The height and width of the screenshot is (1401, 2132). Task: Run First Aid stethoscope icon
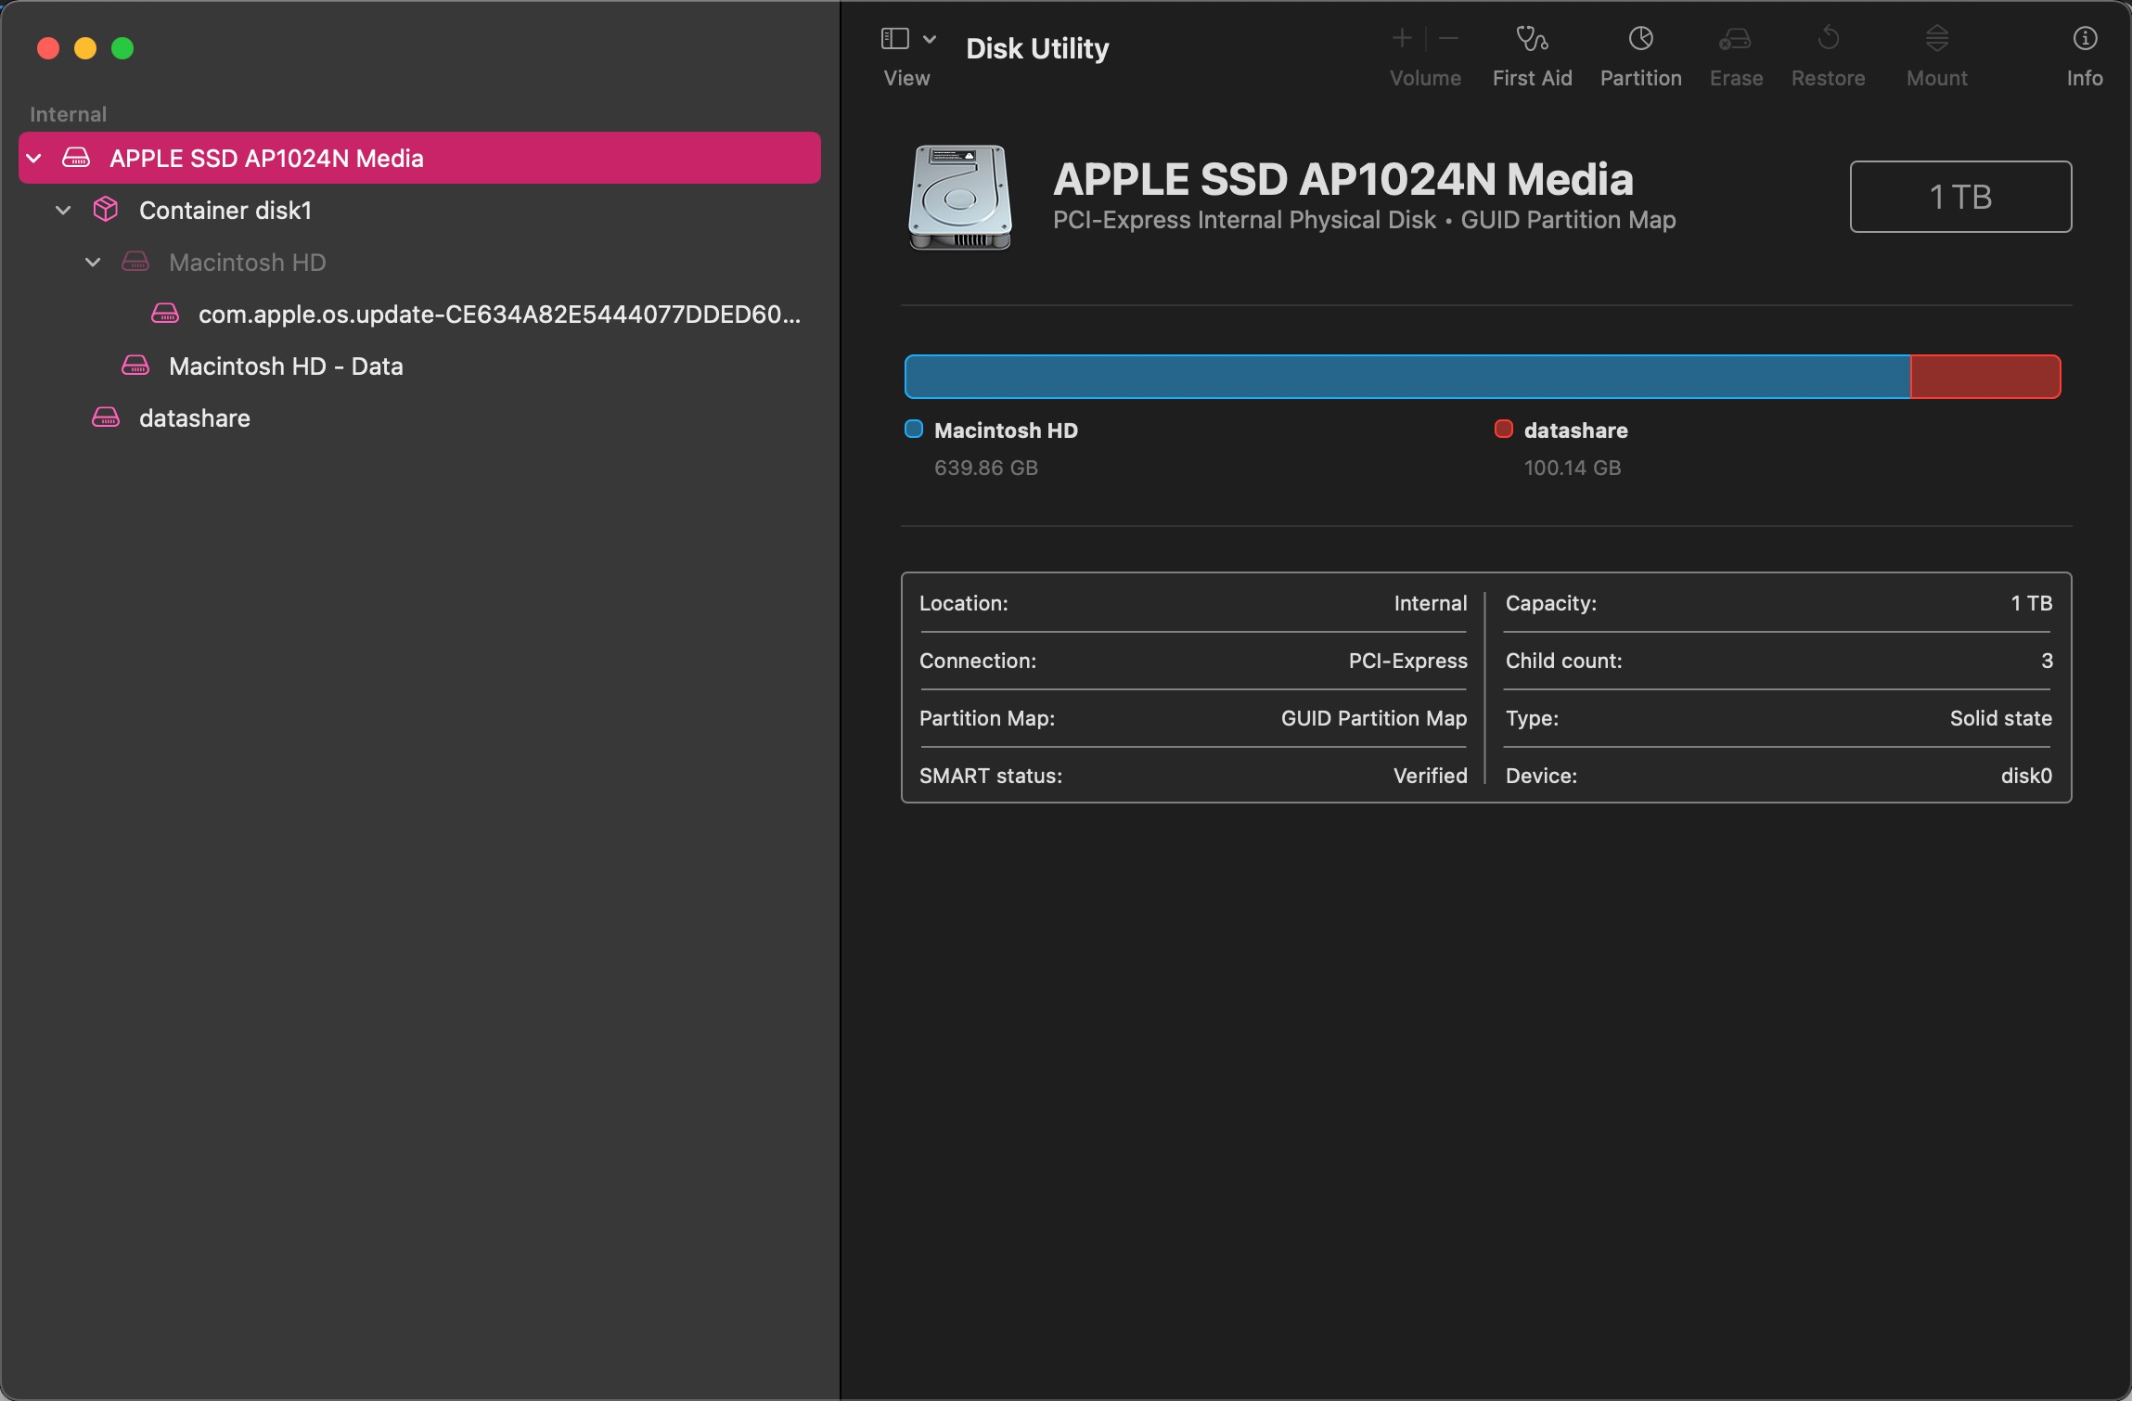pos(1532,38)
